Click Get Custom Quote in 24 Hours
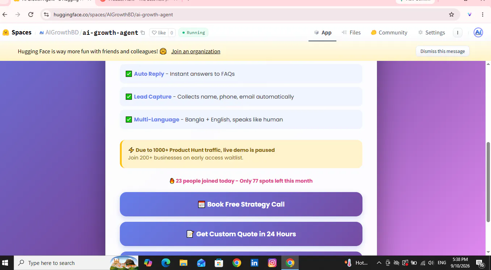Viewport: 491px width, 270px height. point(241,234)
